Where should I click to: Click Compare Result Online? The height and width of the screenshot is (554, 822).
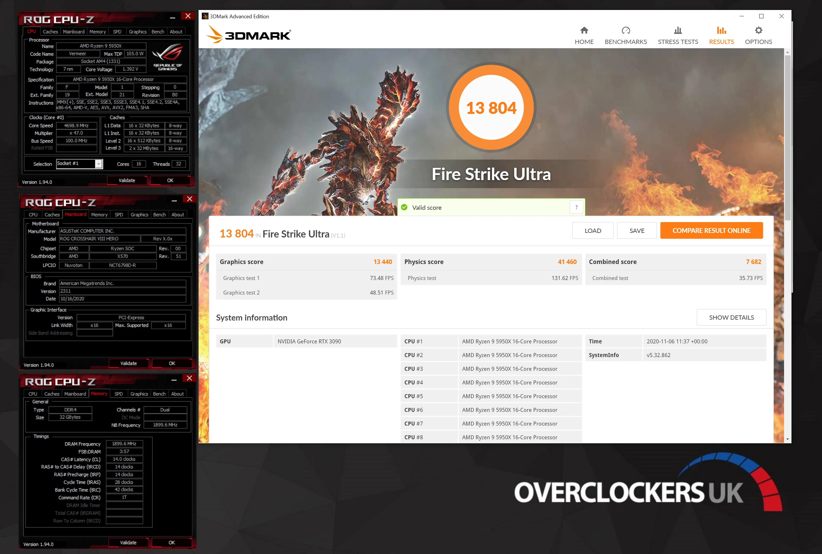[x=711, y=230]
